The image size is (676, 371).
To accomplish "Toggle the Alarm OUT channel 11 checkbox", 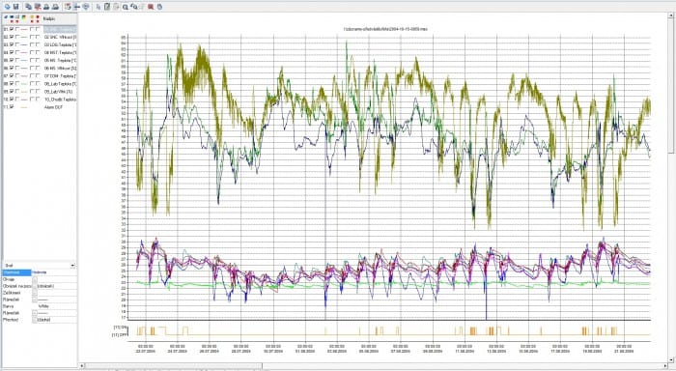I will pyautogui.click(x=12, y=107).
